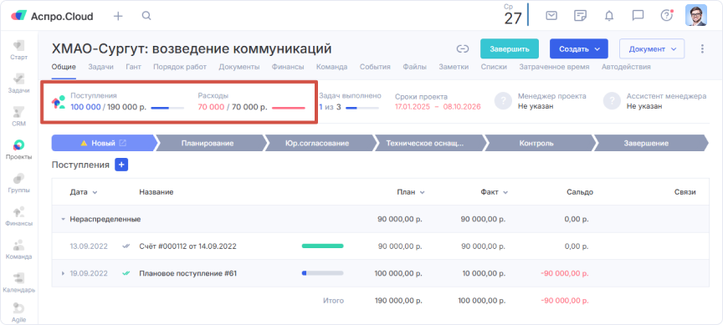Switch to Порядок работ tab
Viewport: 723px width, 325px height.
180,67
